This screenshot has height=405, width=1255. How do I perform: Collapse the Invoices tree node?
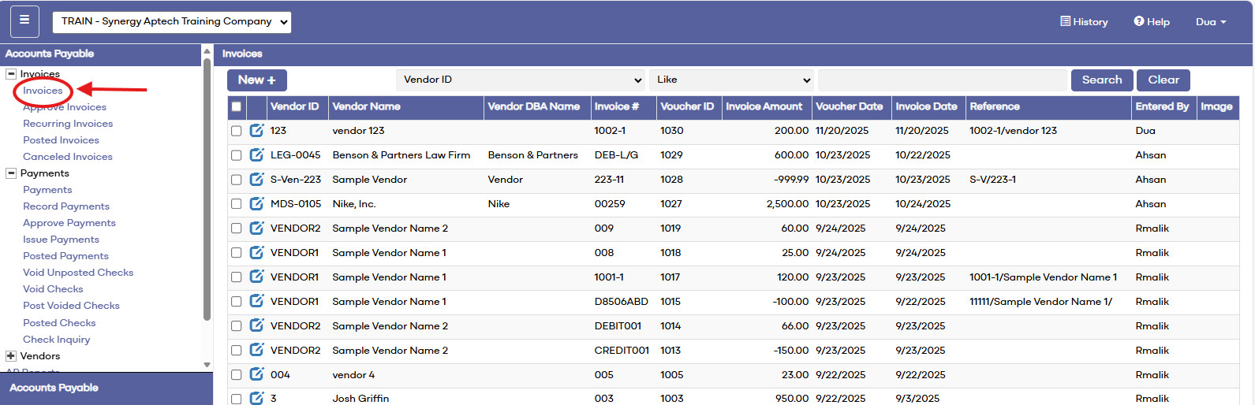coord(11,74)
